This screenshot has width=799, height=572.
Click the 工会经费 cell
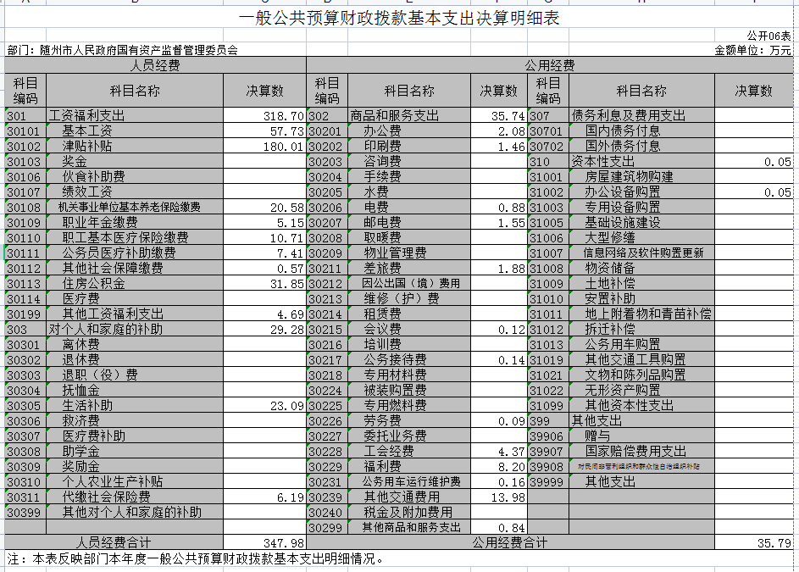click(x=409, y=451)
